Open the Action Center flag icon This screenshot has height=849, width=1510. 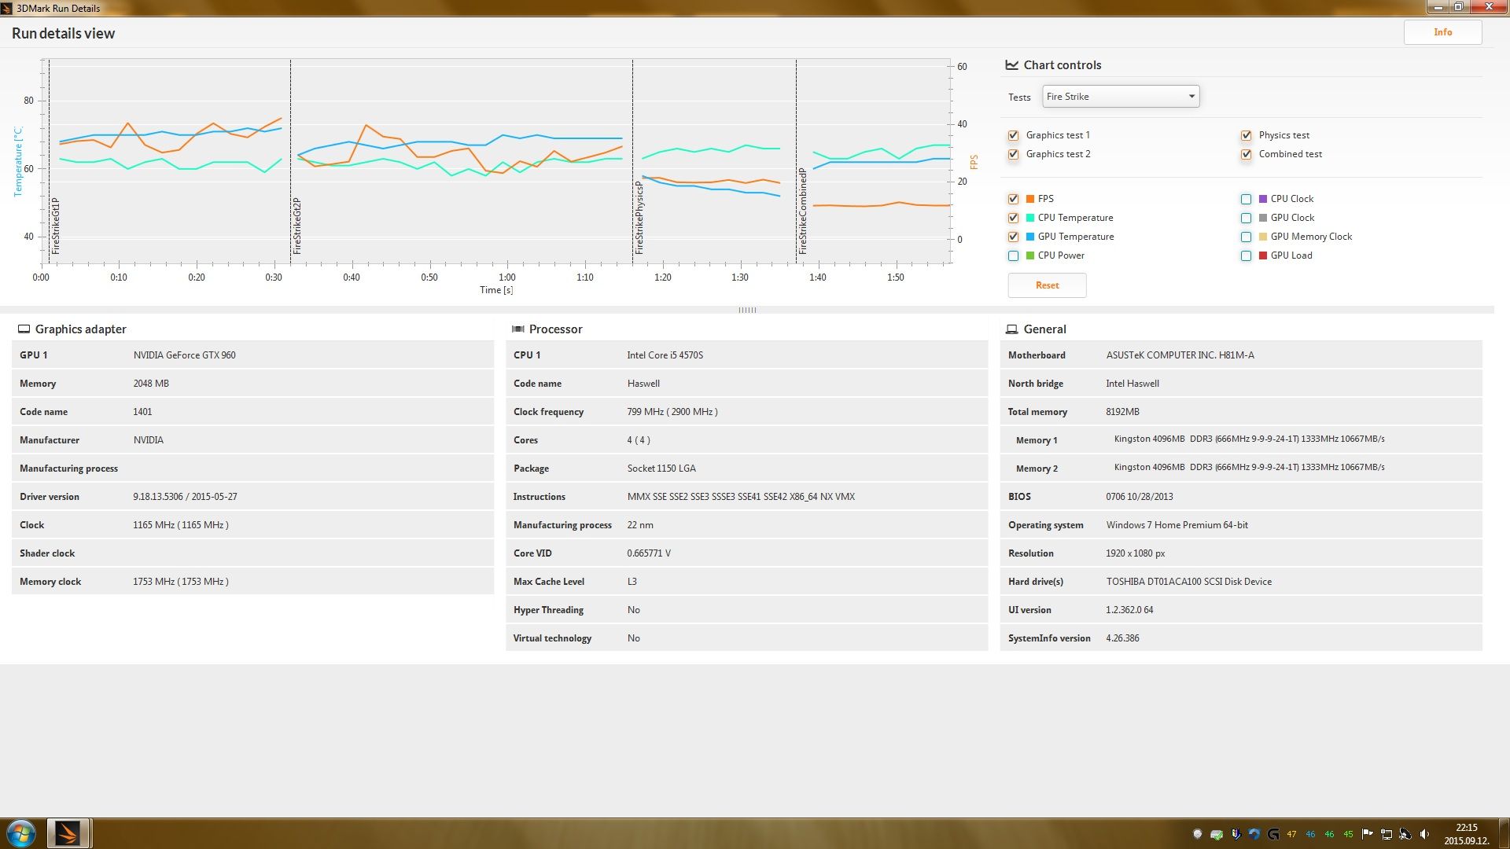point(1367,834)
